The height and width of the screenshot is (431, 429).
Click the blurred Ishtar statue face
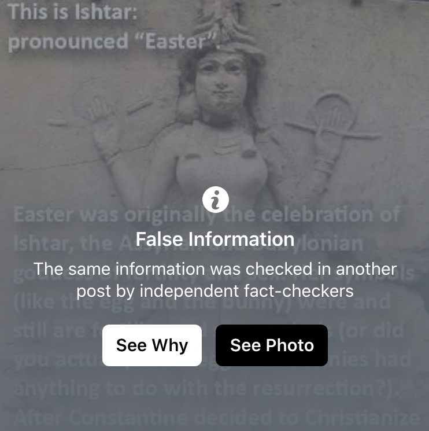pyautogui.click(x=221, y=83)
